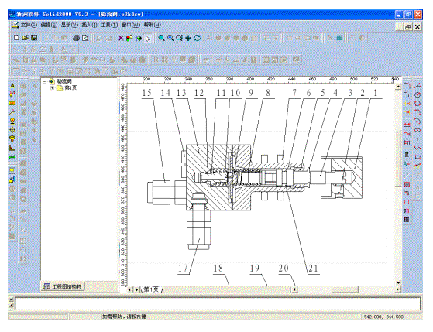
Task: Expand the 第1页 tree node
Action: (52, 88)
